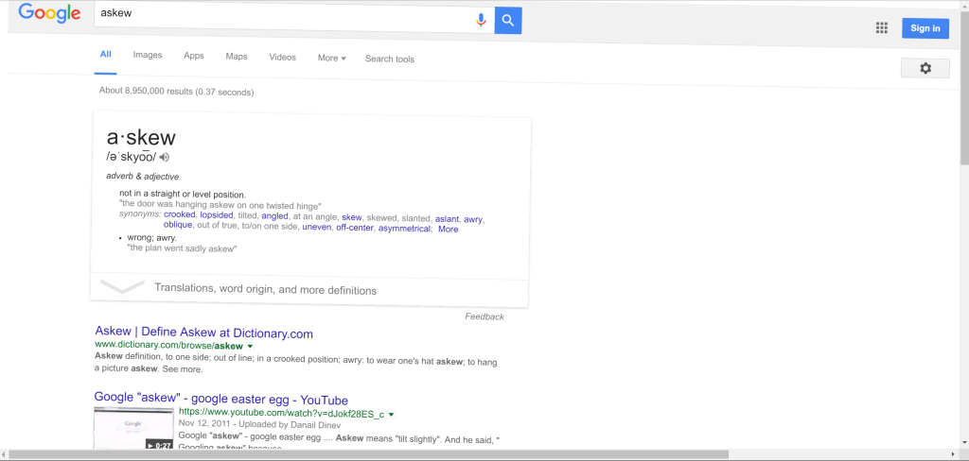Click the Feedback link

484,316
